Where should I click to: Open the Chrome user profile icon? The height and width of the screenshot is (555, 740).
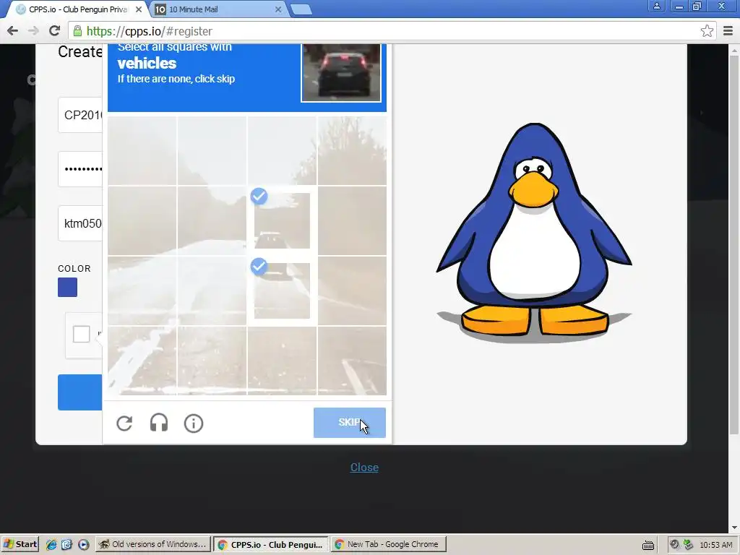coord(656,7)
